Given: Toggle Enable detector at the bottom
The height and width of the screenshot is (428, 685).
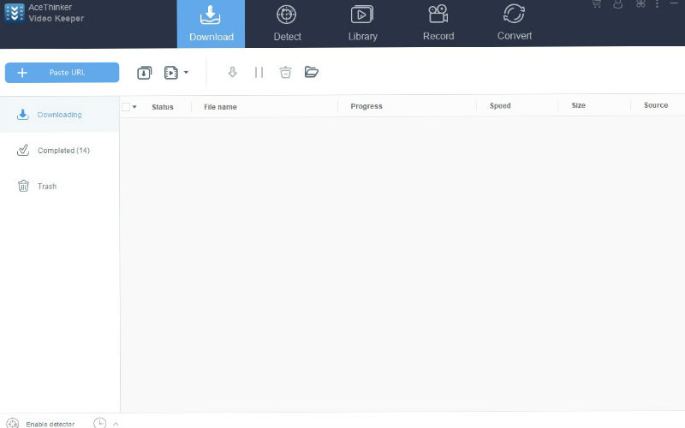Looking at the screenshot, I should click(40, 423).
